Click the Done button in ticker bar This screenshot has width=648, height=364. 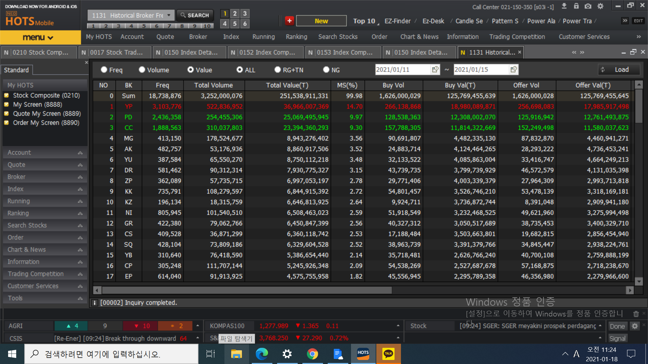[617, 326]
